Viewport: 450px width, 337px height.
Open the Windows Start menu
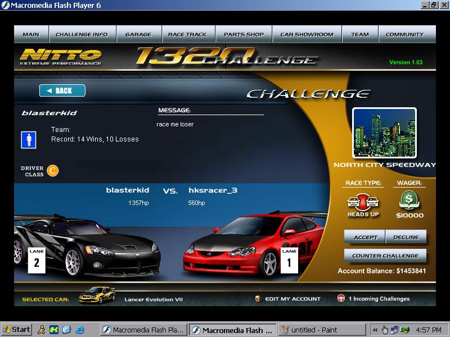coord(16,330)
